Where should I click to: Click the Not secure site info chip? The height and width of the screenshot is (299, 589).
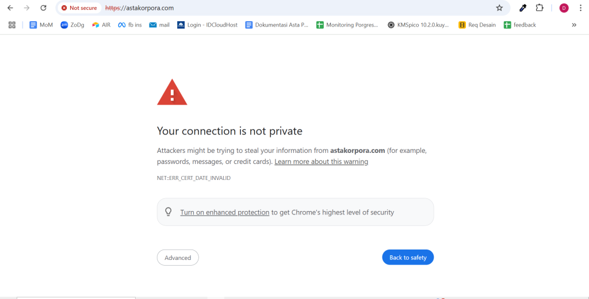point(79,8)
